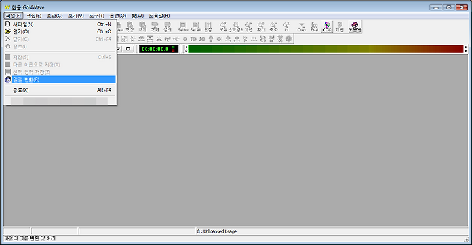Zoom to selection with 선택영역 icon
Image resolution: width=472 pixels, height=245 pixels.
pos(236,27)
